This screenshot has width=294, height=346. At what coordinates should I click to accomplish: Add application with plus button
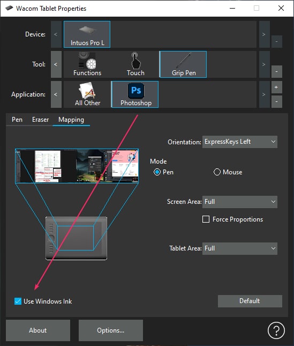point(277,87)
